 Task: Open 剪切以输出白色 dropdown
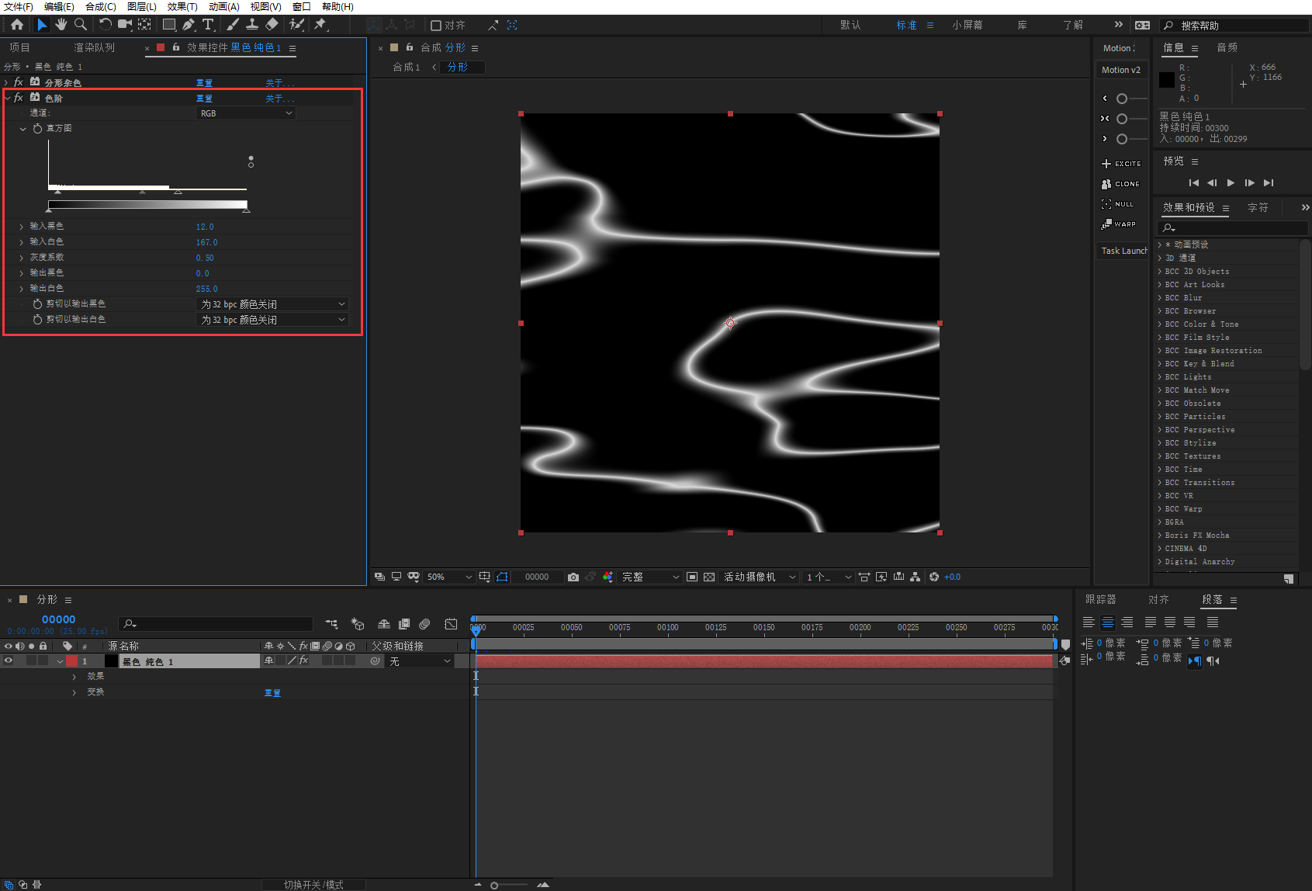click(272, 320)
